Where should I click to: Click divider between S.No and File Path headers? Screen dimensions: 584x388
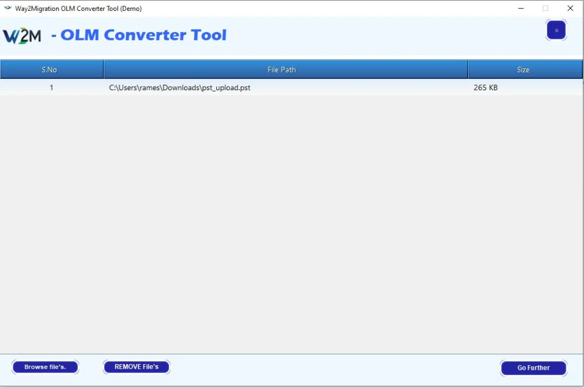coord(103,70)
